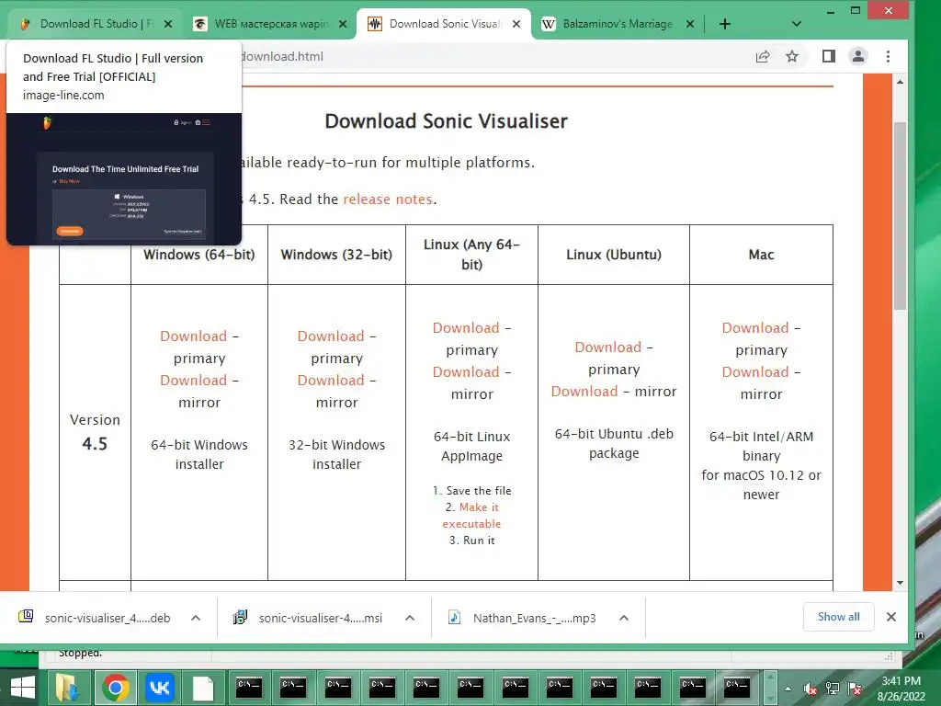941x706 pixels.
Task: Open the network tray icon
Action: coord(833,689)
